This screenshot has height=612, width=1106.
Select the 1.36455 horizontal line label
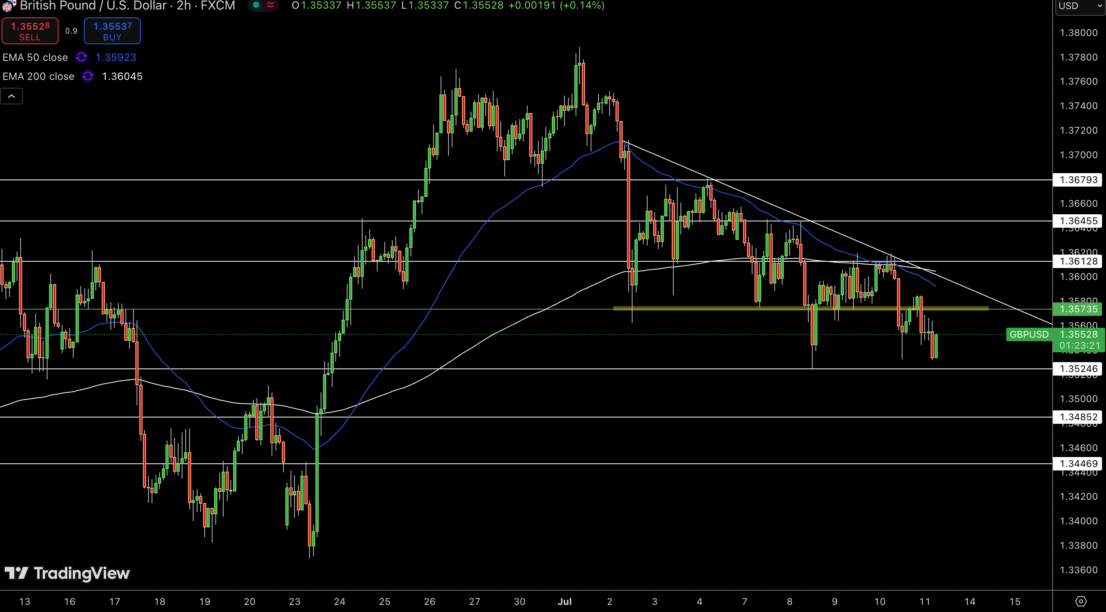click(1078, 221)
